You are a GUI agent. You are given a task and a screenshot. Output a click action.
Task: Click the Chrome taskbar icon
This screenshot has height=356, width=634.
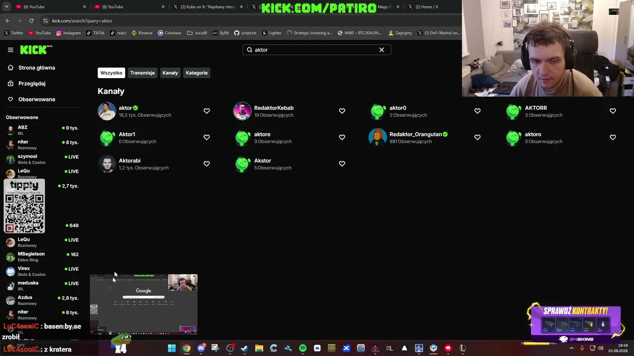click(x=186, y=349)
